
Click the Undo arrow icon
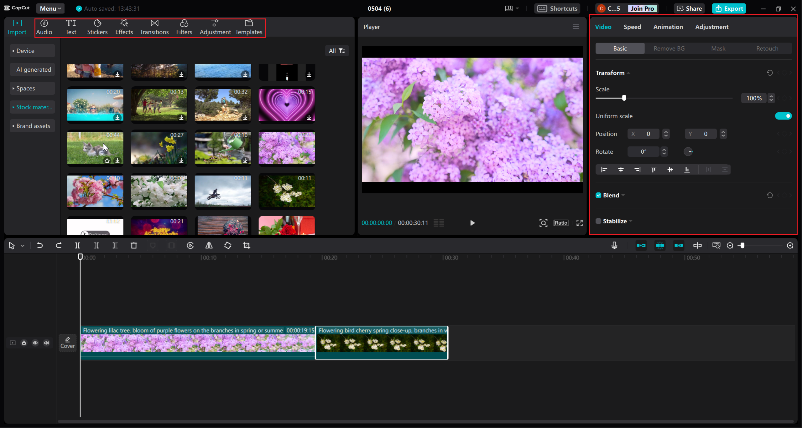(x=40, y=246)
